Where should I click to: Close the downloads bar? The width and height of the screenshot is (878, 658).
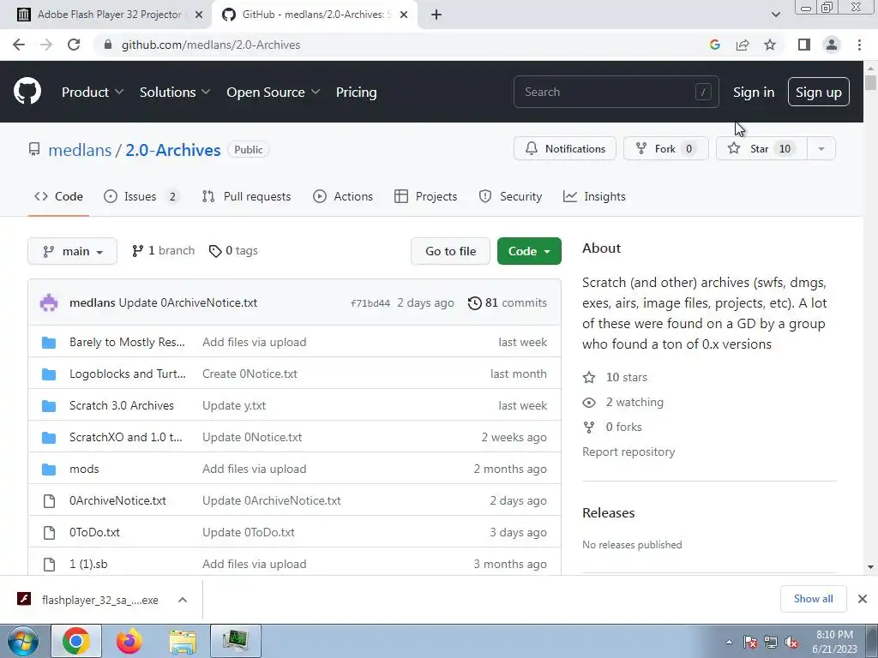point(863,599)
